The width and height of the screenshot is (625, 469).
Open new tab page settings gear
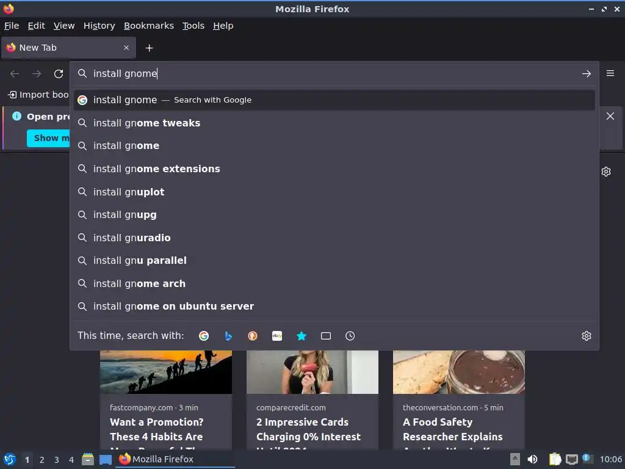point(606,172)
